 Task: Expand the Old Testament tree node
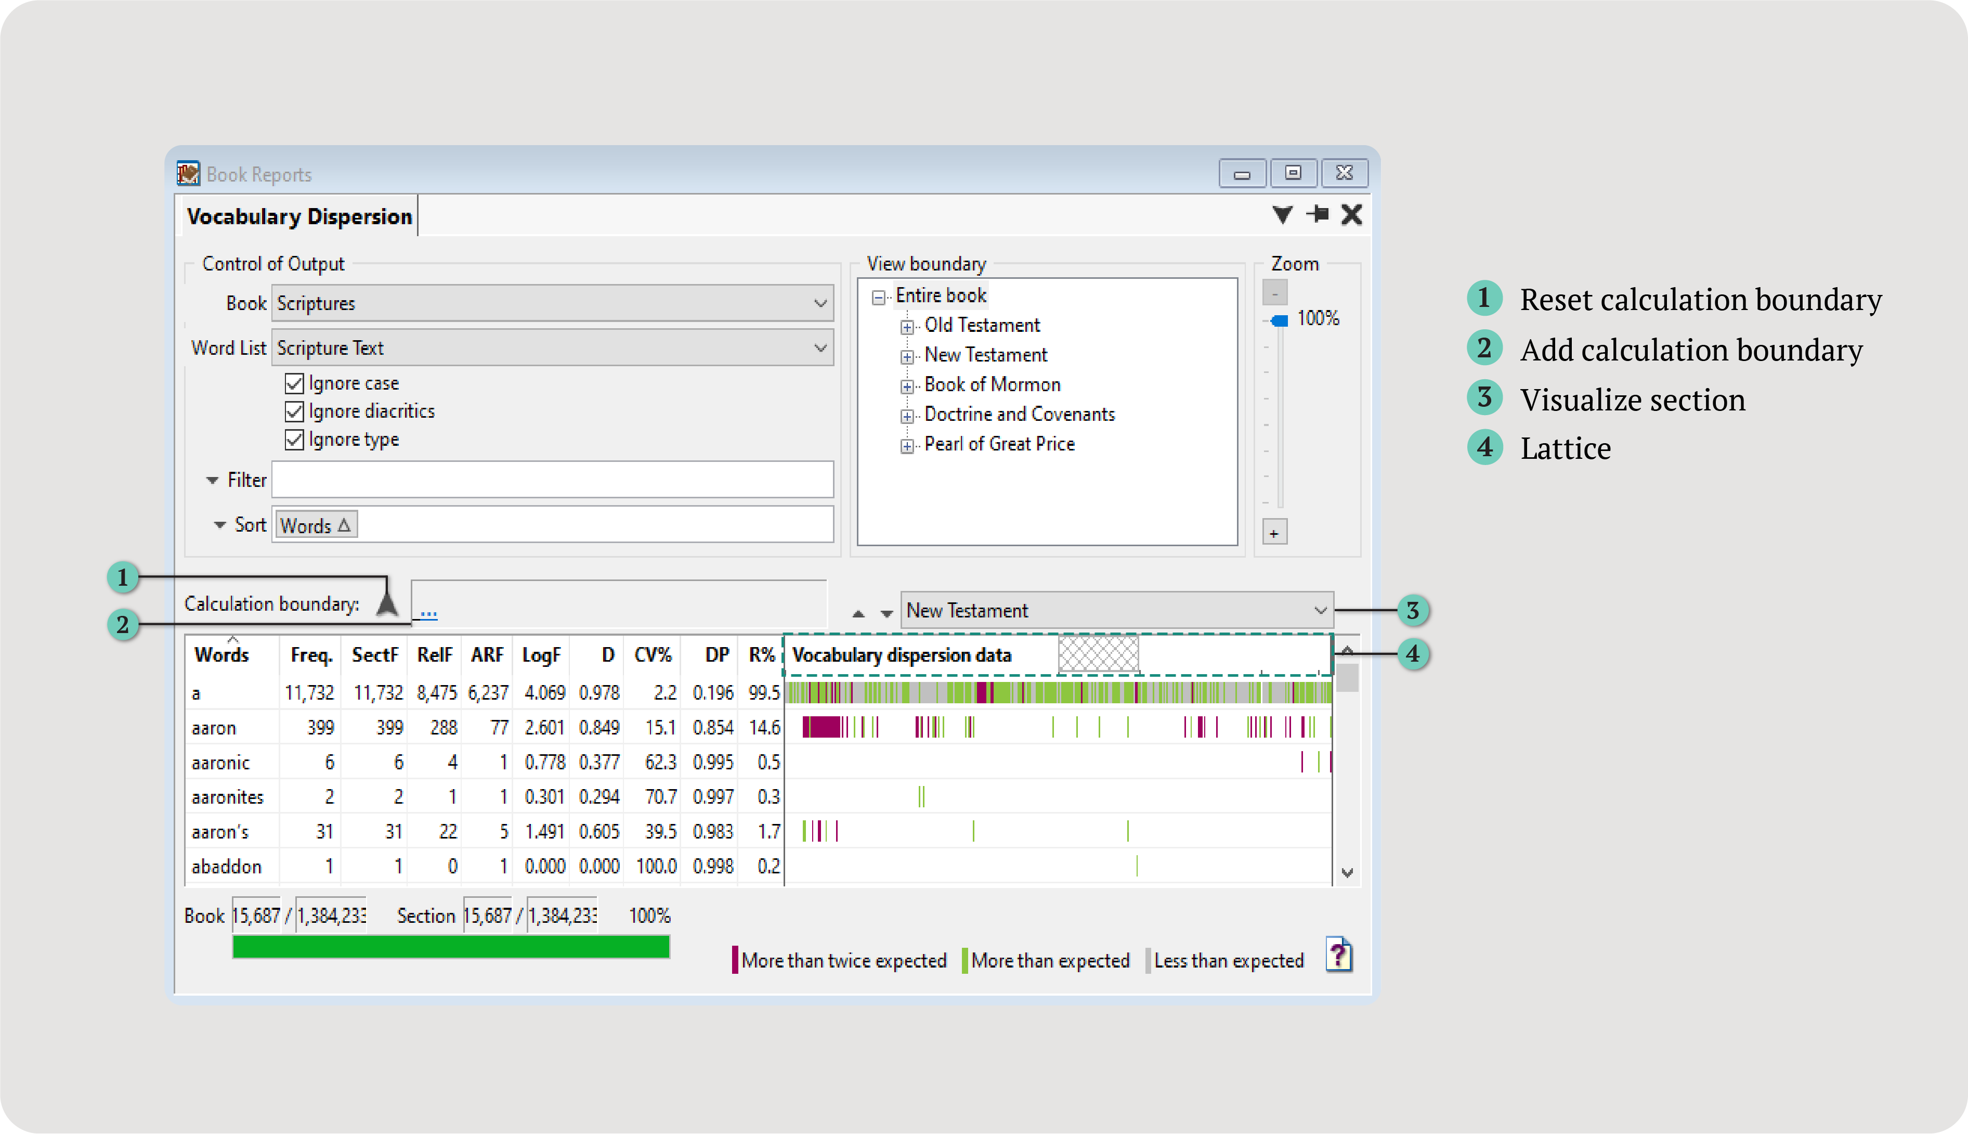907,326
